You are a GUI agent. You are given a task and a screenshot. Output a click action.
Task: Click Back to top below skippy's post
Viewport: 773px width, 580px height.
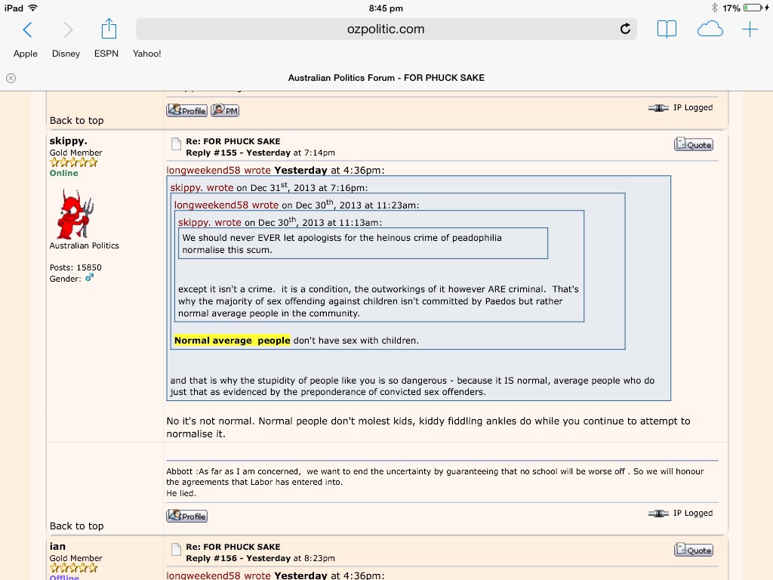click(76, 526)
